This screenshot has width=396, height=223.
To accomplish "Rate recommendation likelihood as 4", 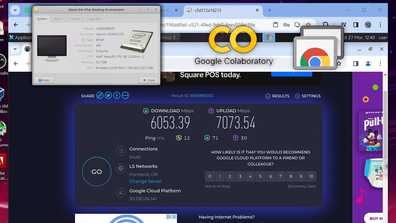I will click(x=250, y=176).
